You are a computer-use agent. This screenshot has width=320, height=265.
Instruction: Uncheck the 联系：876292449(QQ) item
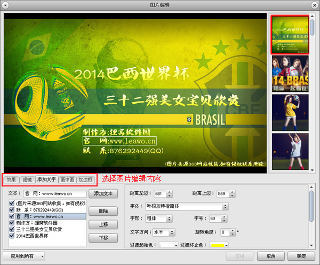click(x=12, y=210)
